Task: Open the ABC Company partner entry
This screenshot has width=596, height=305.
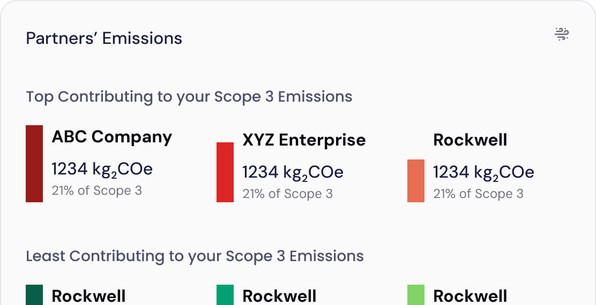Action: point(111,137)
